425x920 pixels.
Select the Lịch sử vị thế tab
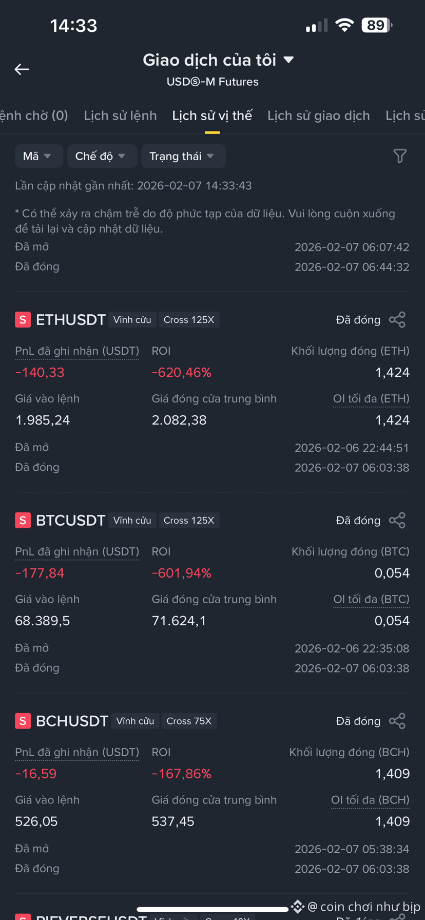pos(212,116)
